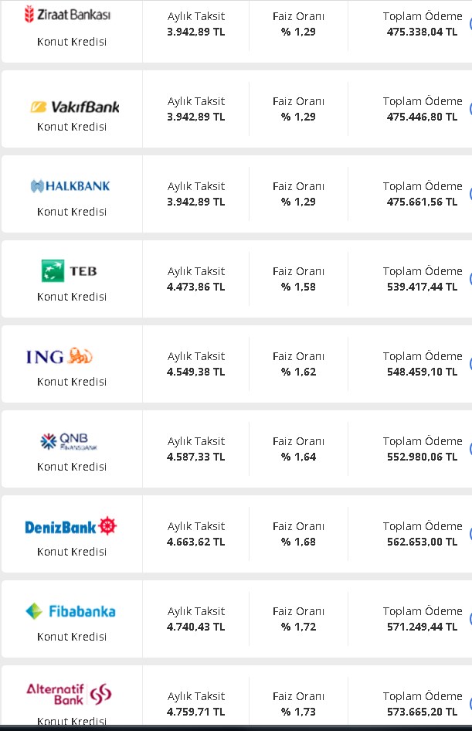Open Konut Kredisi link under ING
Viewport: 472px width, 731px height.
tap(72, 382)
